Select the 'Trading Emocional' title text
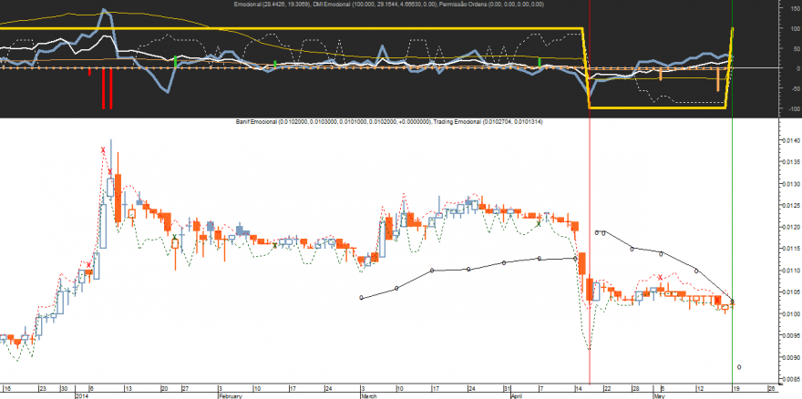802x399 pixels. (x=458, y=122)
